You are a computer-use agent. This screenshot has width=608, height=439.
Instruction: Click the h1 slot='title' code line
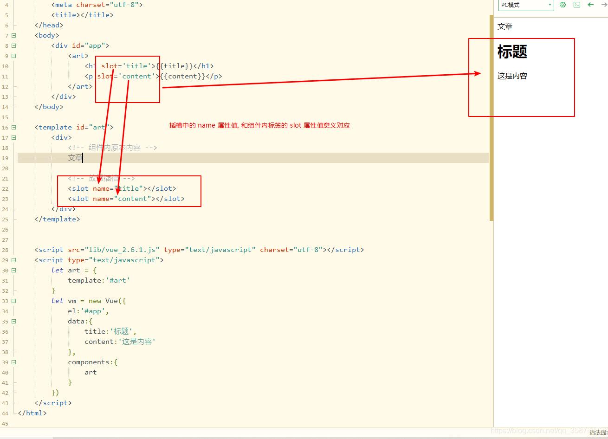[149, 66]
